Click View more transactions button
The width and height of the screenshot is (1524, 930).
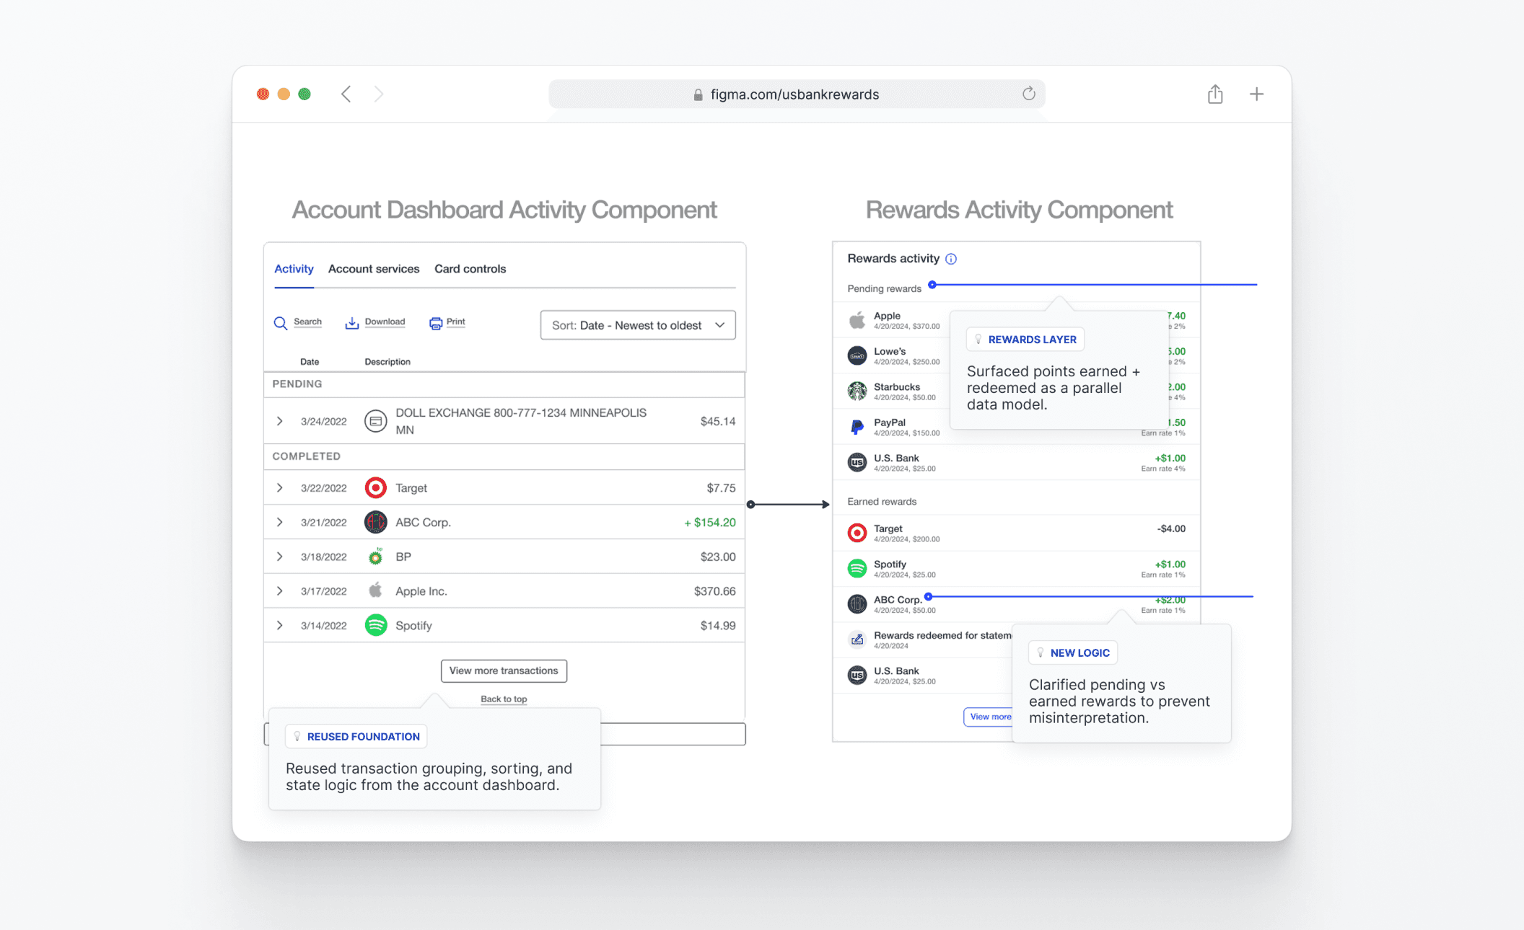coord(504,671)
